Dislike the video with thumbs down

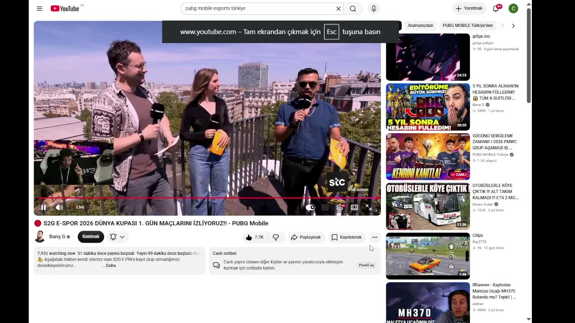[276, 237]
